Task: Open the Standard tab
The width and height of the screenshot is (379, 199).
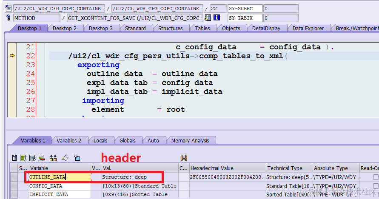Action: (x=135, y=28)
